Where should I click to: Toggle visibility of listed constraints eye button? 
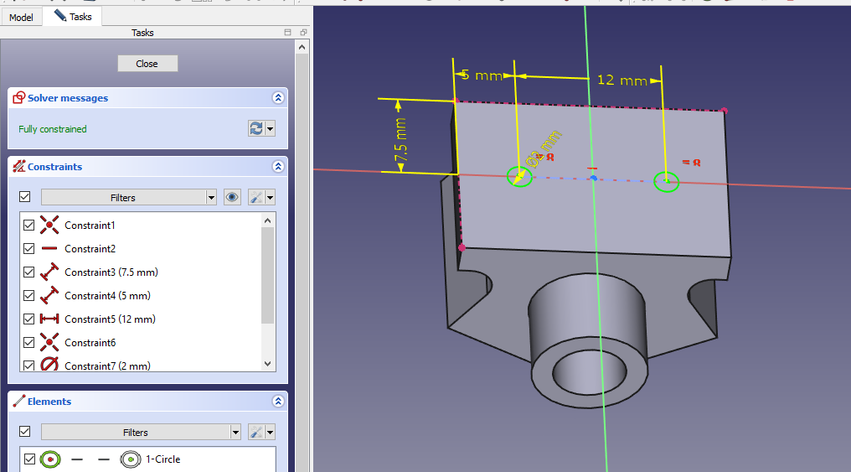coord(232,198)
